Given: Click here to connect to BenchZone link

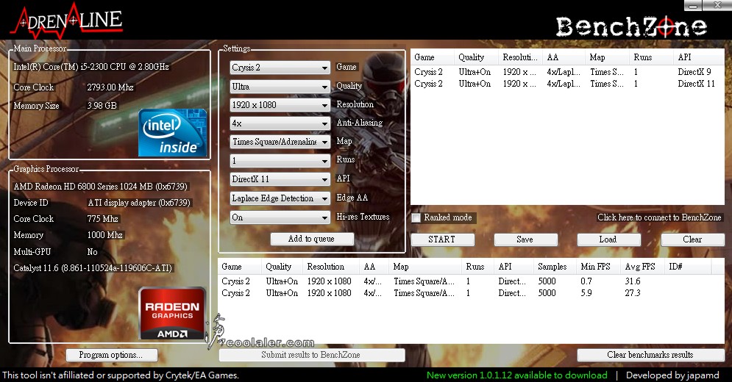Looking at the screenshot, I should pyautogui.click(x=659, y=217).
